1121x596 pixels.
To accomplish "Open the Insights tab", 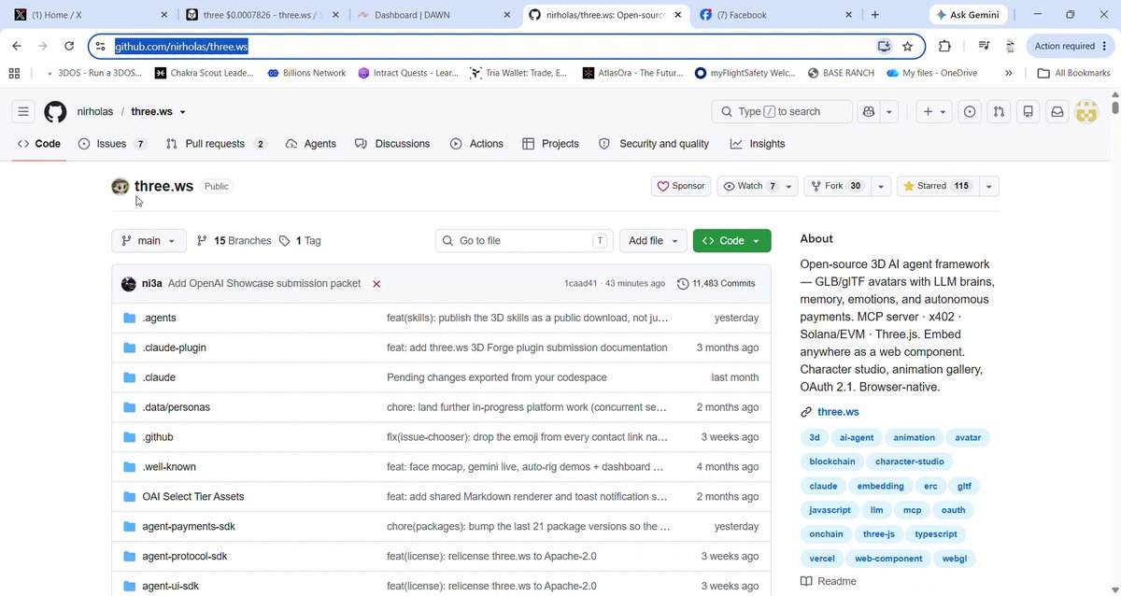I will pyautogui.click(x=758, y=144).
